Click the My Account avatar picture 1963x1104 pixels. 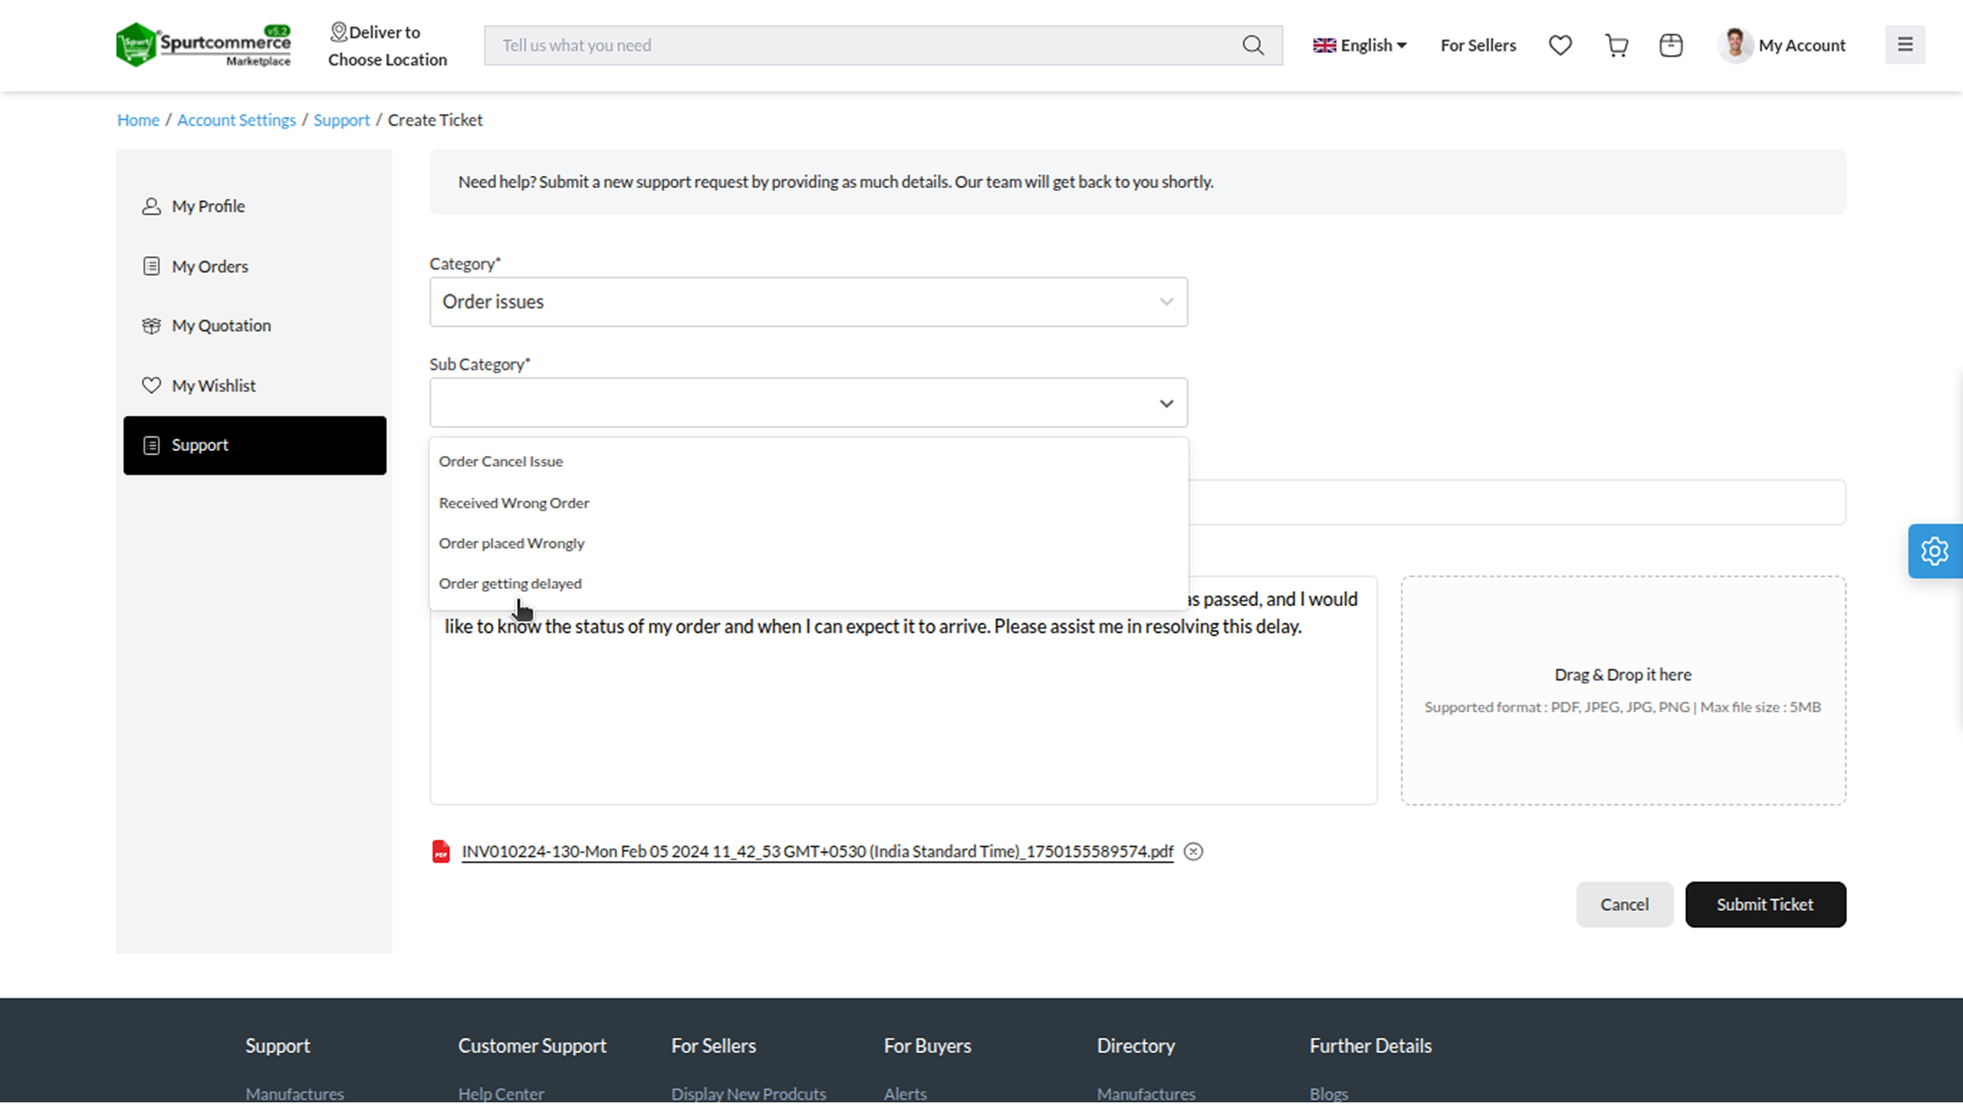(x=1735, y=45)
